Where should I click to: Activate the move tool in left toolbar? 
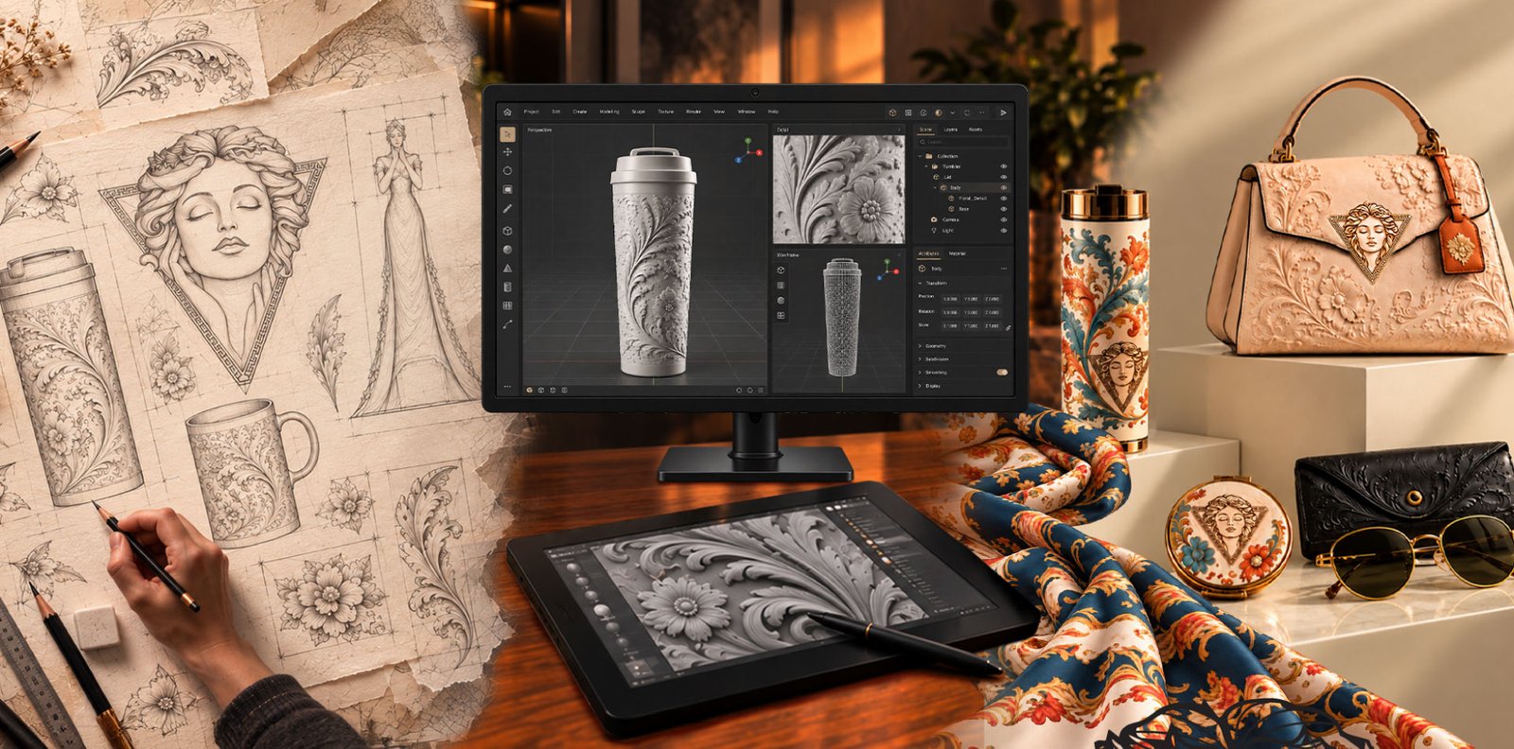click(507, 152)
